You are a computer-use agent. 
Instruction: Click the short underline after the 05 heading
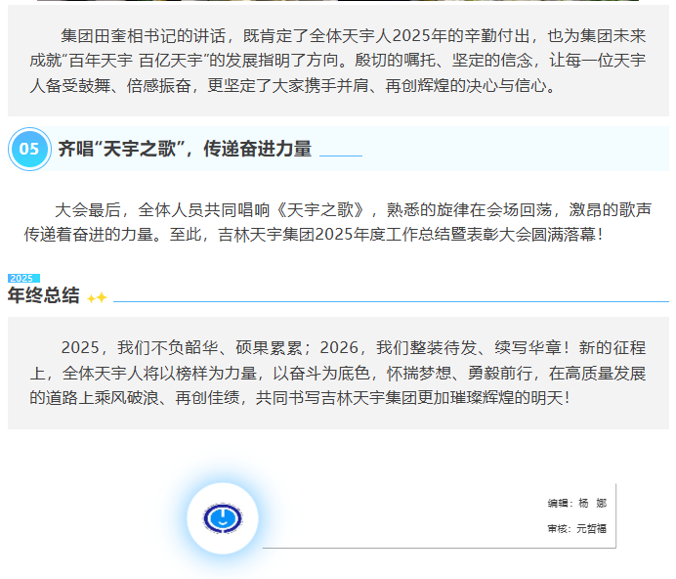[x=340, y=156]
